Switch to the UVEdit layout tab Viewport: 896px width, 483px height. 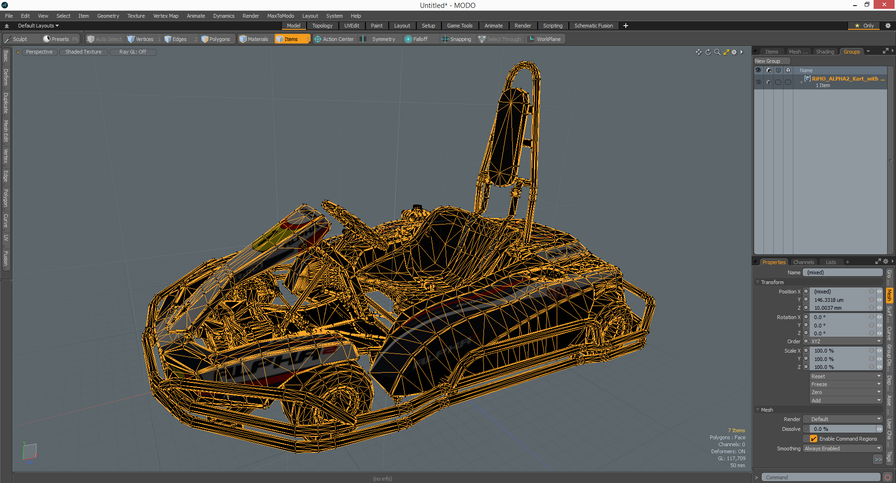click(x=351, y=26)
